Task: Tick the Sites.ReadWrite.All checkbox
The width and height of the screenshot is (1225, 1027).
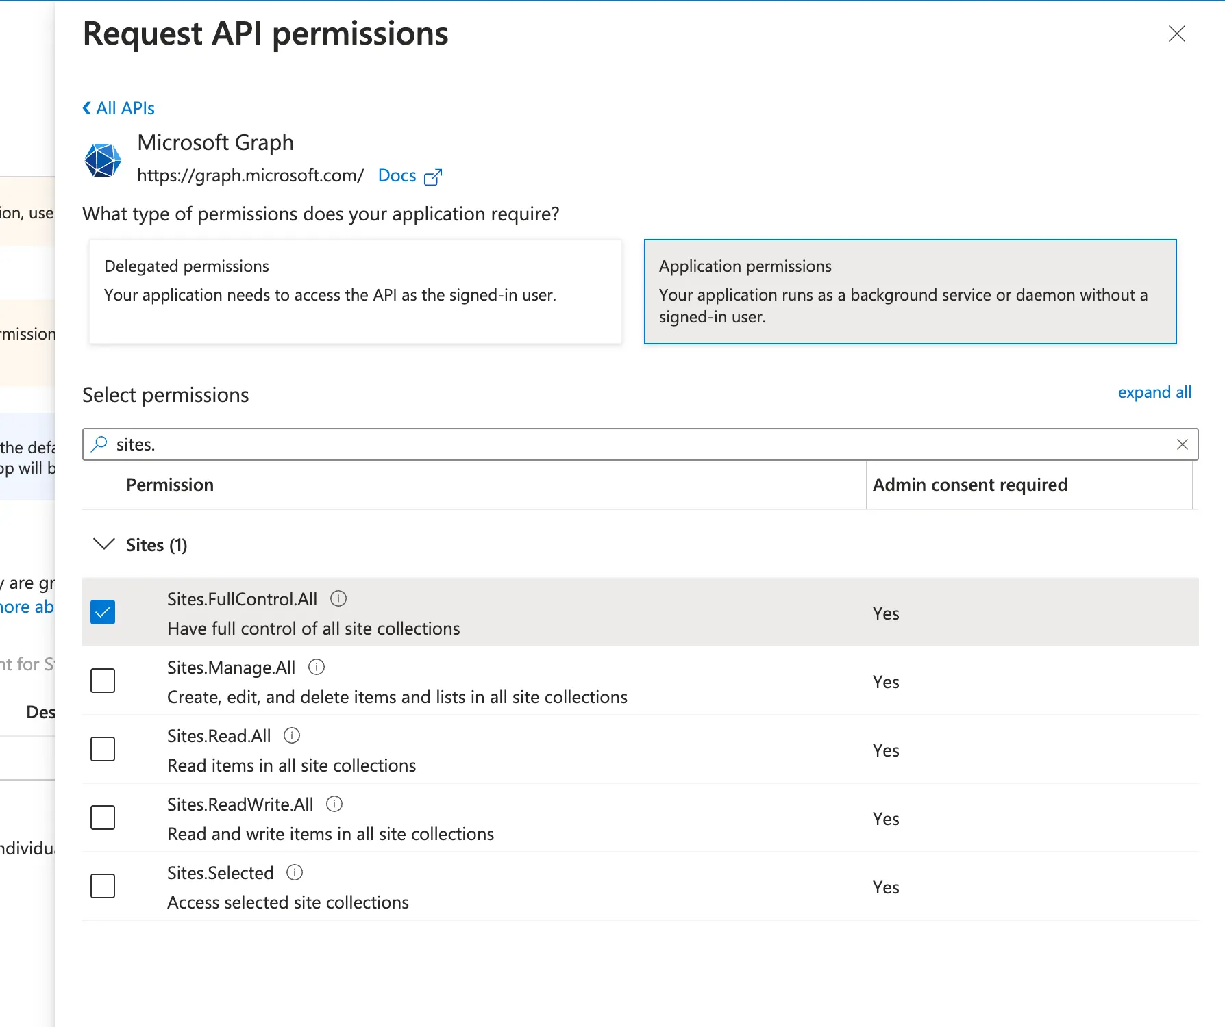Action: tap(103, 817)
